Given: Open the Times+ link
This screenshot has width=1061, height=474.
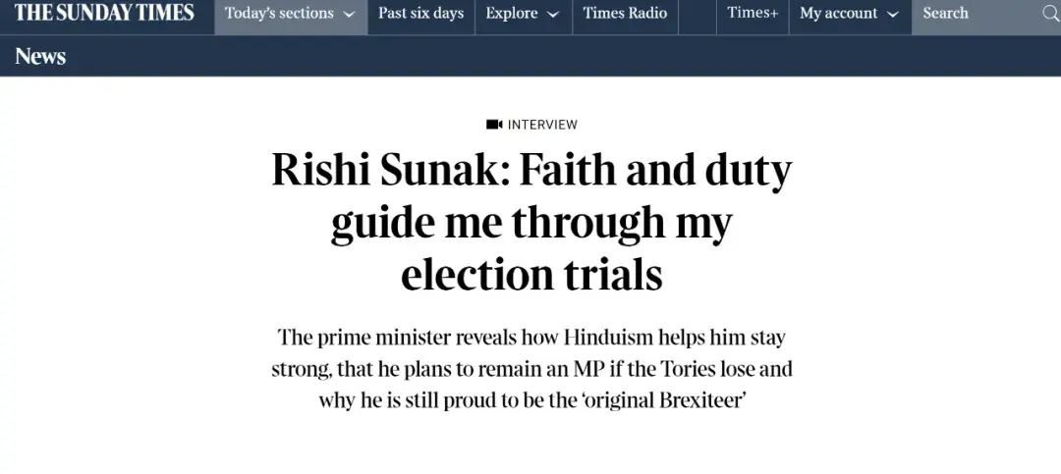Looking at the screenshot, I should click(x=753, y=15).
